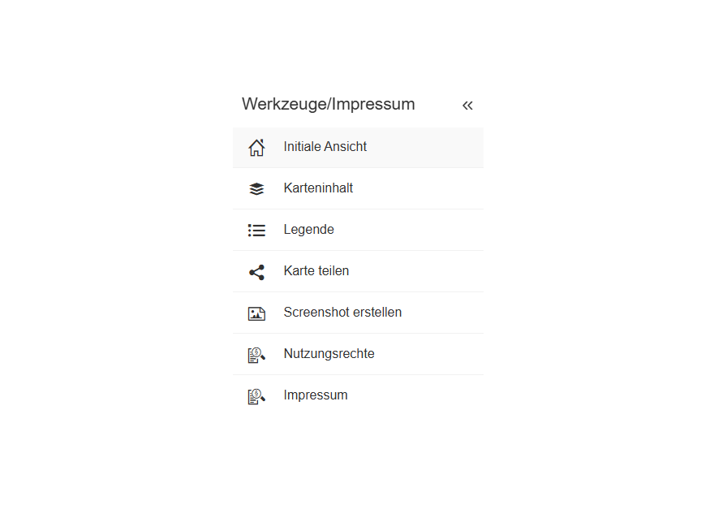The image size is (714, 505).
Task: Select the Legende menu entry
Action: [x=308, y=230]
